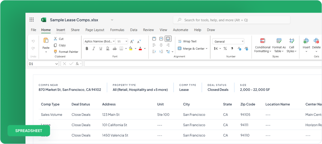The image size is (322, 144).
Task: Open Format As Table menu
Action: coord(279,46)
